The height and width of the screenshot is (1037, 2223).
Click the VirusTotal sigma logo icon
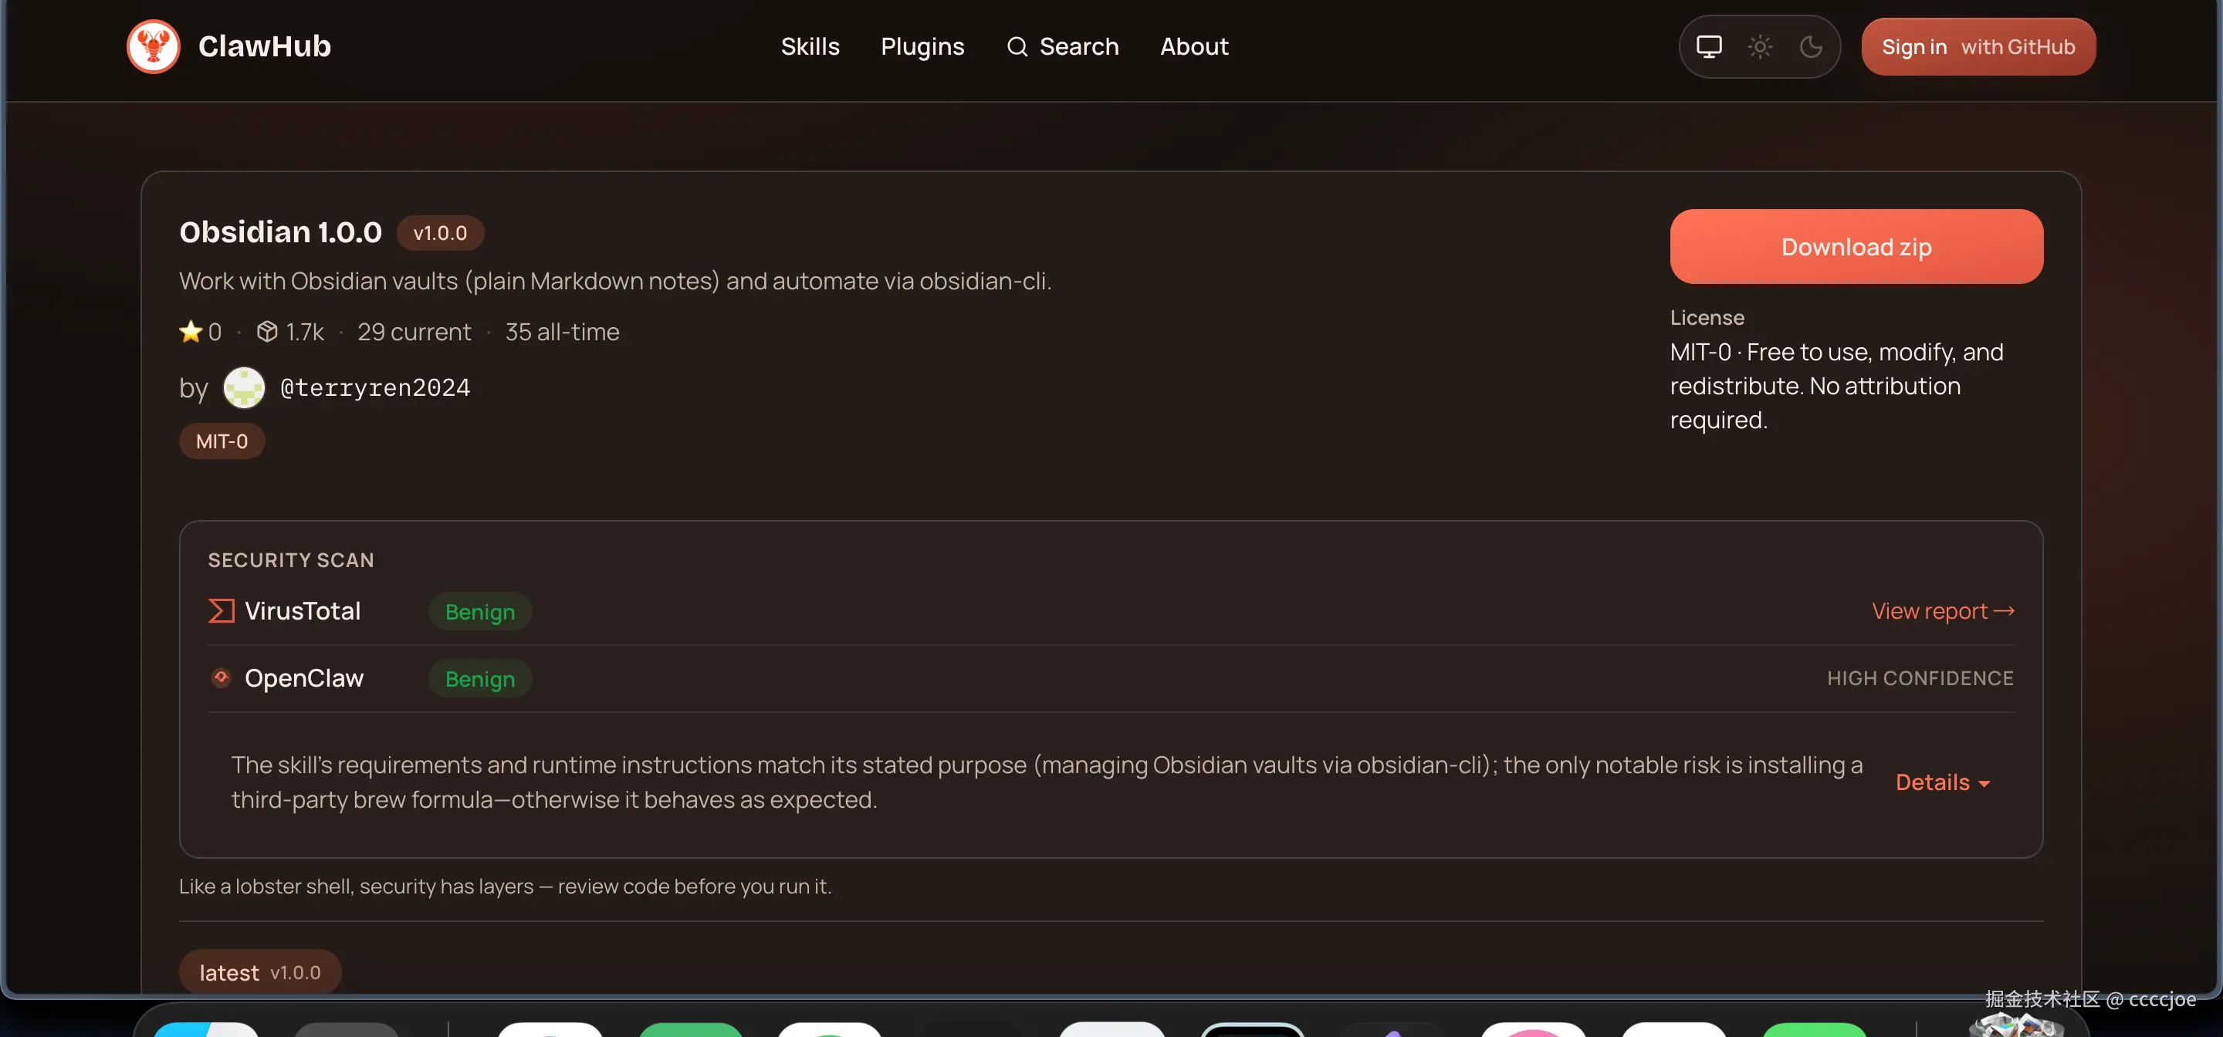pyautogui.click(x=222, y=611)
